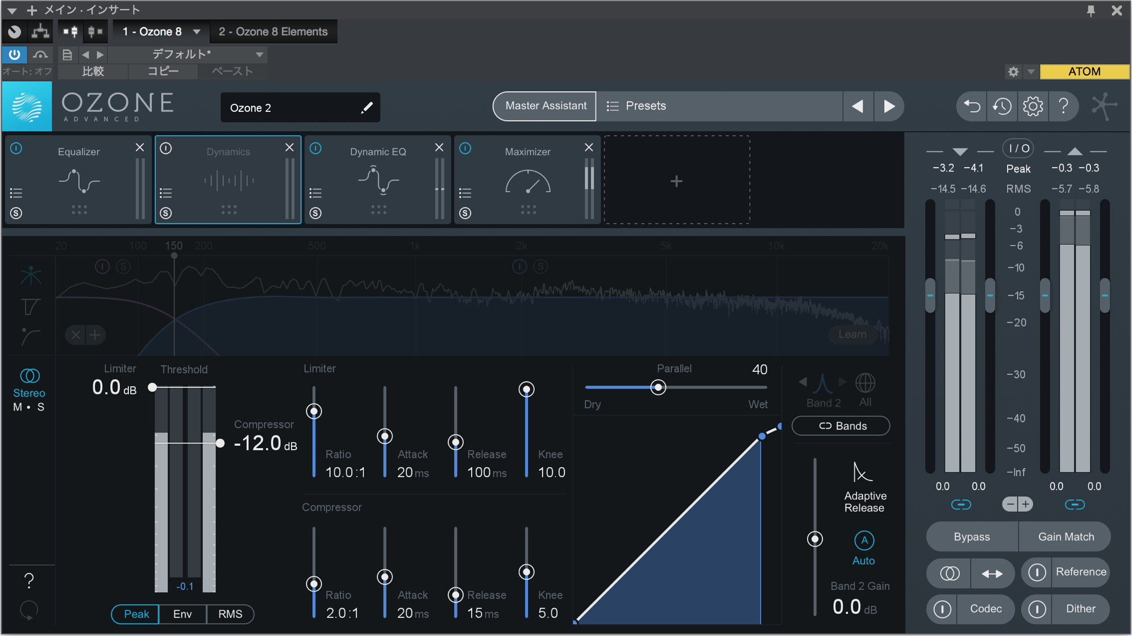The image size is (1132, 636).
Task: Click the Band 2 Gain slider handle
Action: point(815,539)
